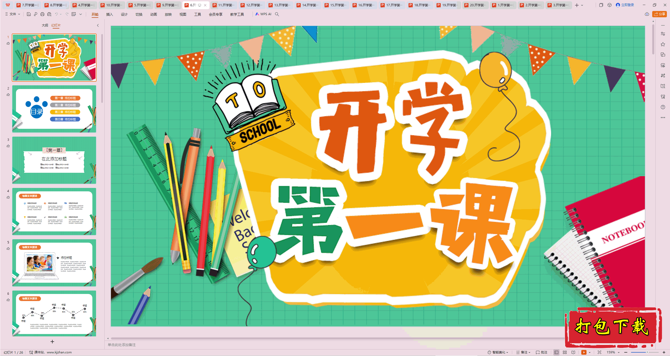Open a new tab with plus button
The image size is (670, 356).
click(577, 5)
